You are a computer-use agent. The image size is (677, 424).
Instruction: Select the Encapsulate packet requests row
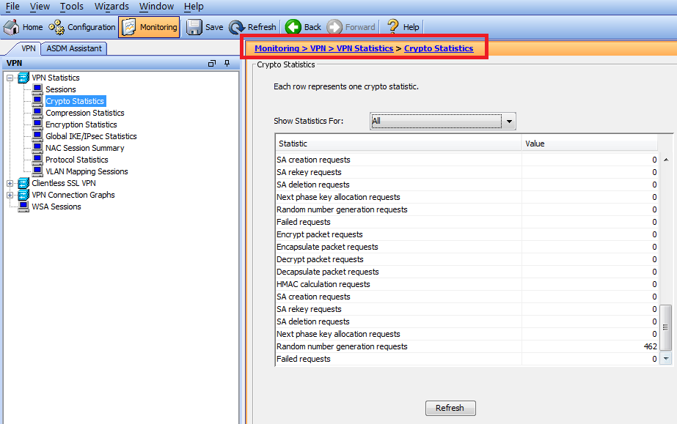[x=466, y=247]
